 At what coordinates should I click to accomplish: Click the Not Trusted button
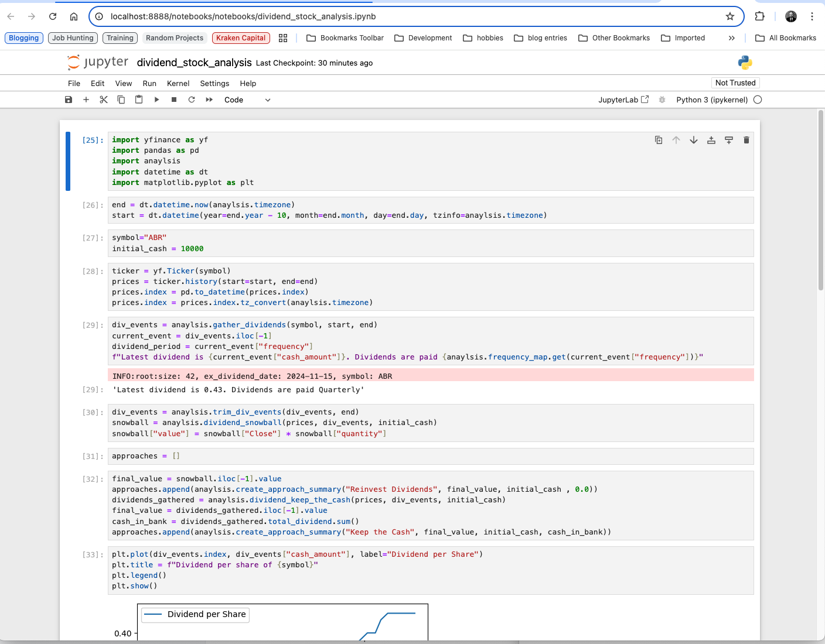[735, 83]
